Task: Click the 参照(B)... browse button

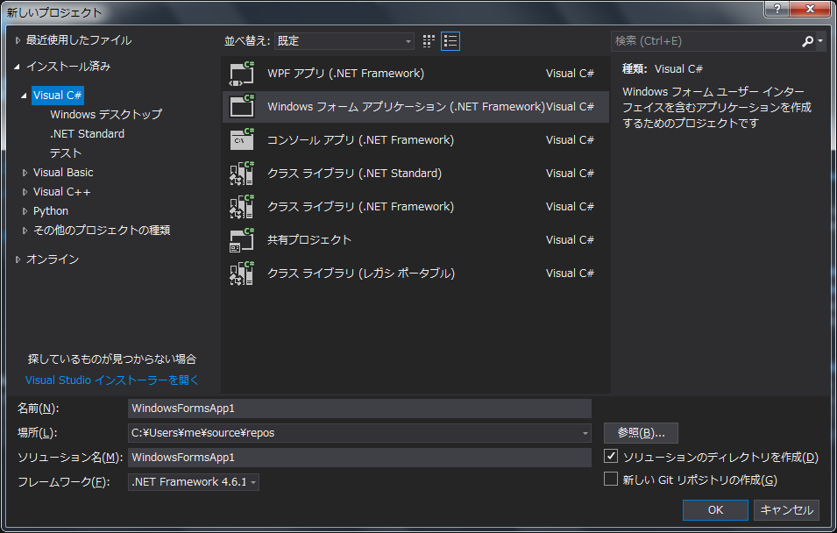Action: (641, 433)
